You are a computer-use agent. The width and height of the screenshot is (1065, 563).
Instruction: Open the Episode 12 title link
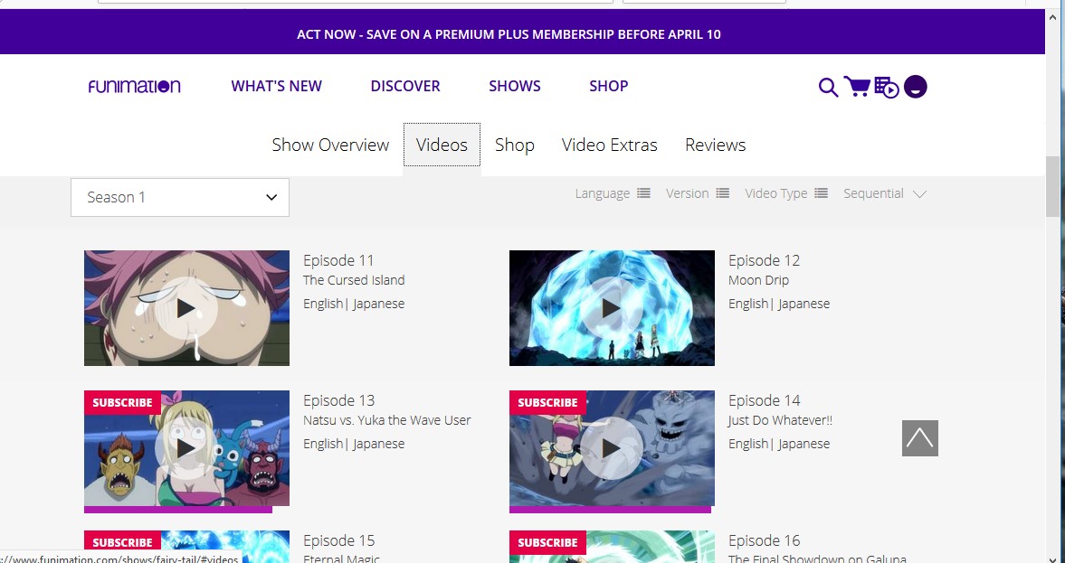764,260
